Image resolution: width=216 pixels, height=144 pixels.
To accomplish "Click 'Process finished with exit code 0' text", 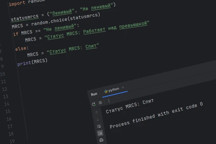I will [x=156, y=115].
